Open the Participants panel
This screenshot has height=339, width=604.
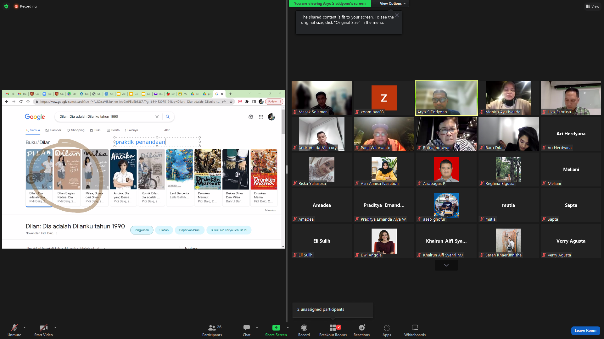pos(212,331)
